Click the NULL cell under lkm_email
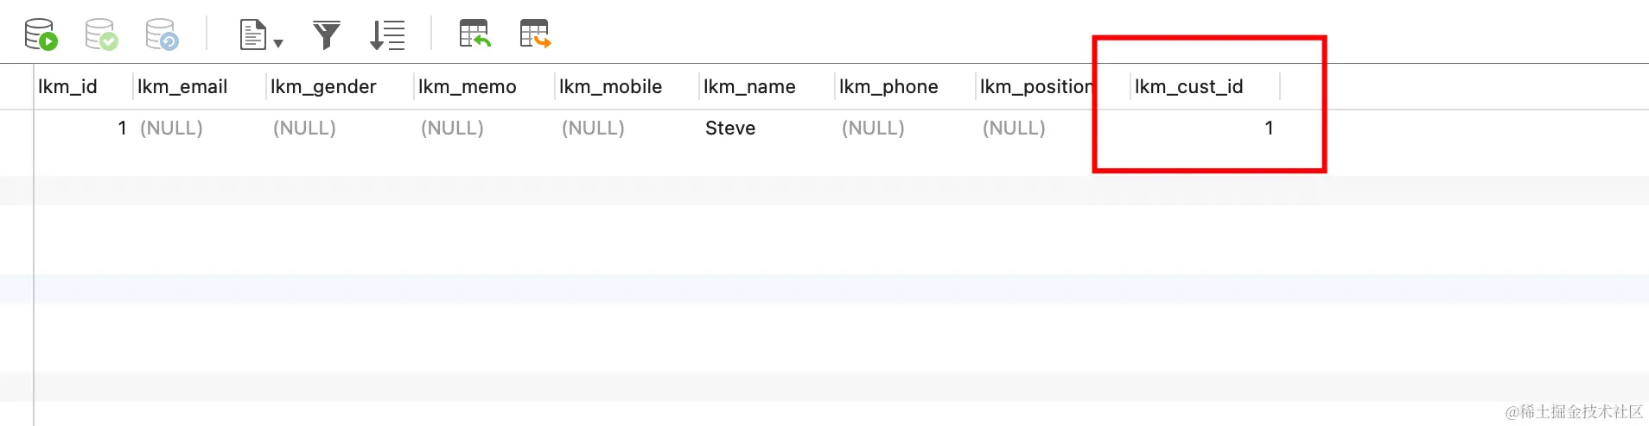The width and height of the screenshot is (1649, 426). pyautogui.click(x=171, y=128)
